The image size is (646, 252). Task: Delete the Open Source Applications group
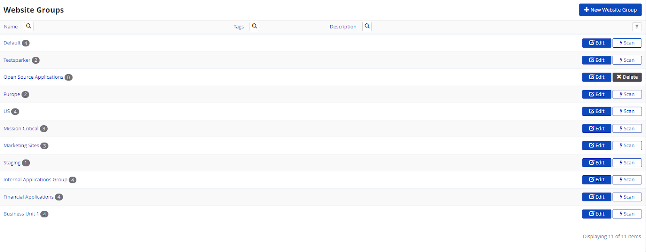pyautogui.click(x=627, y=77)
